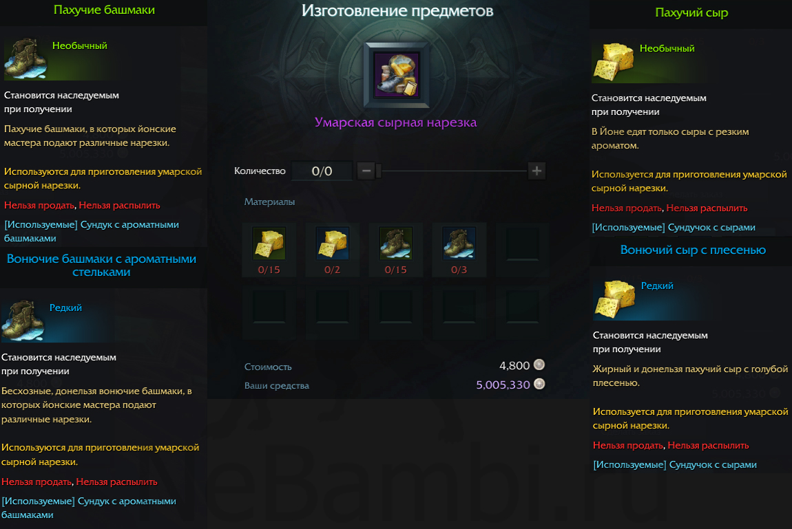Increase quantity with the plus button
Viewport: 792px width, 529px height.
[536, 171]
